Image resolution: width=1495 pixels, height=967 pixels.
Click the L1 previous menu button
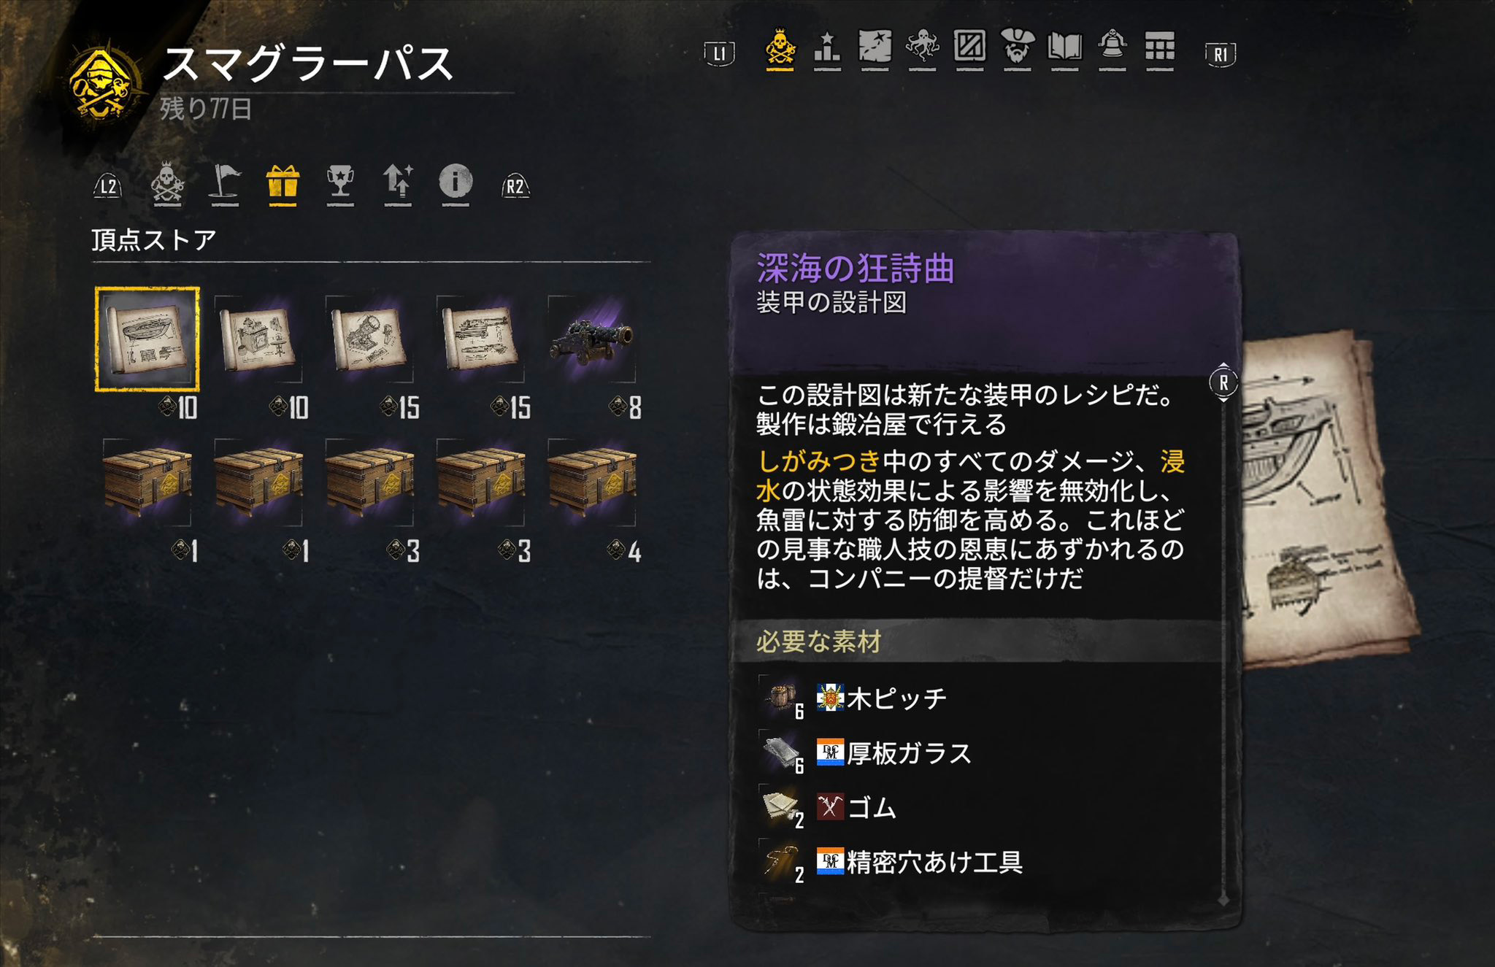coord(719,53)
